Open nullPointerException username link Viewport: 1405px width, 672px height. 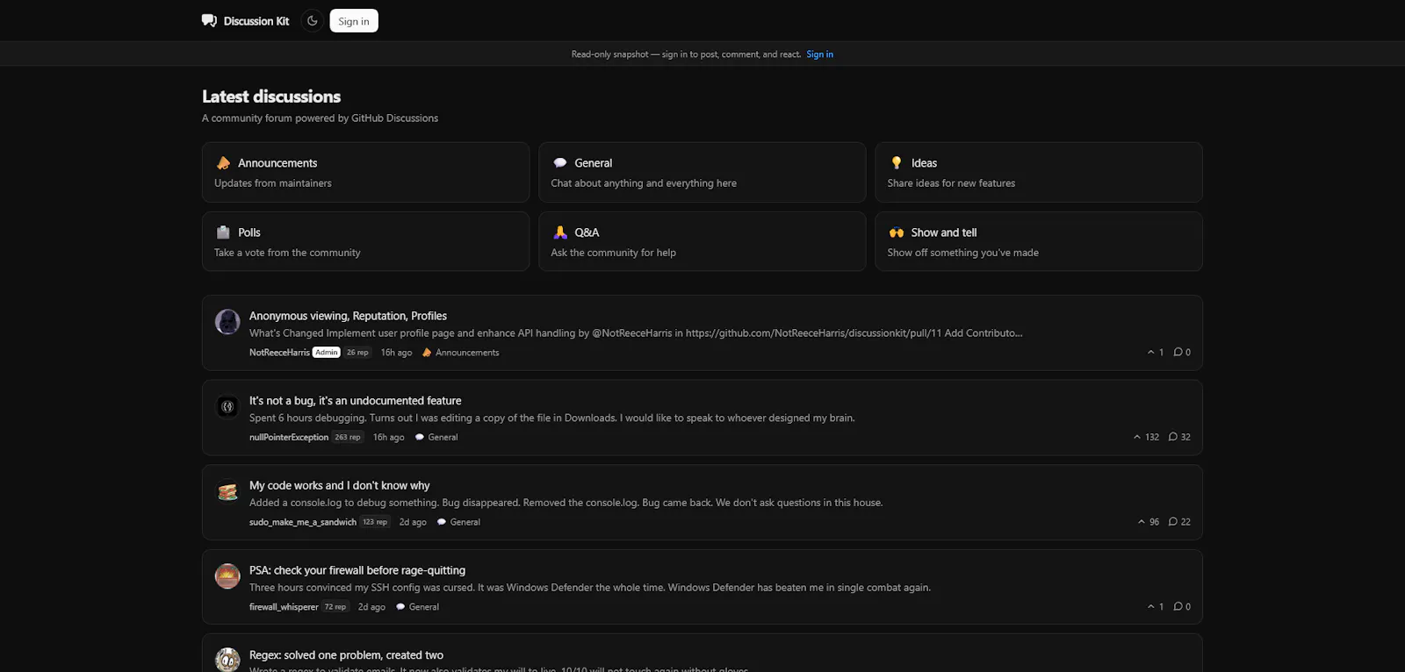pos(289,438)
